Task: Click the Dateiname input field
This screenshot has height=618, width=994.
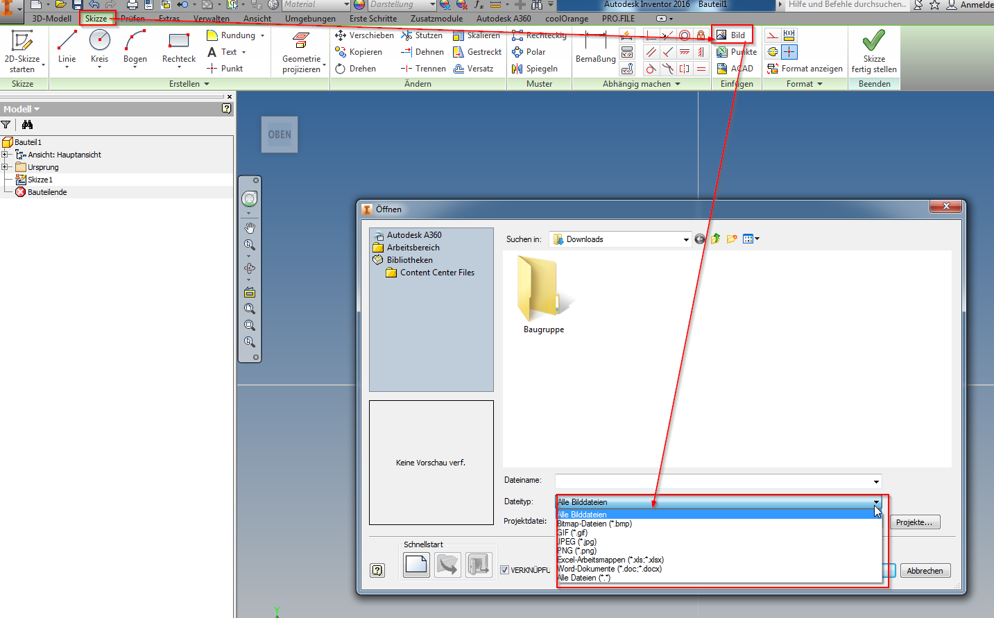Action: click(x=713, y=481)
